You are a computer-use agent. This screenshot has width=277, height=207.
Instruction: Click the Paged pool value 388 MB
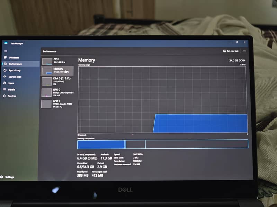tap(83, 175)
